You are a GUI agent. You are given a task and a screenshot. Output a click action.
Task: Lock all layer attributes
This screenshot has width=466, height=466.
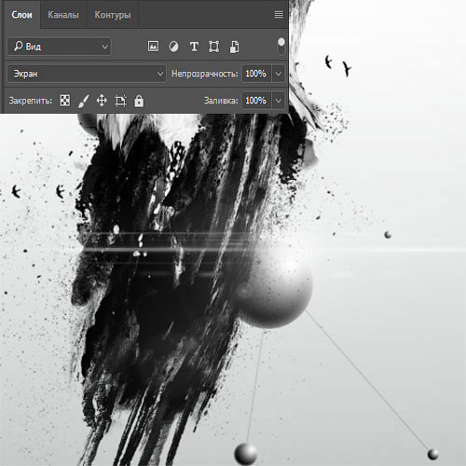139,101
